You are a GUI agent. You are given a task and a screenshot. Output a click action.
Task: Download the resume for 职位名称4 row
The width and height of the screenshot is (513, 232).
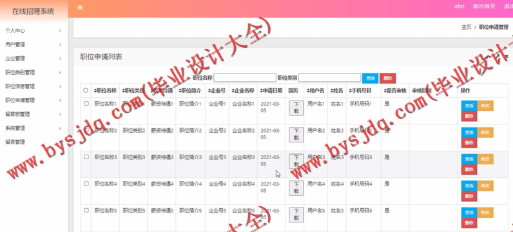point(296,188)
